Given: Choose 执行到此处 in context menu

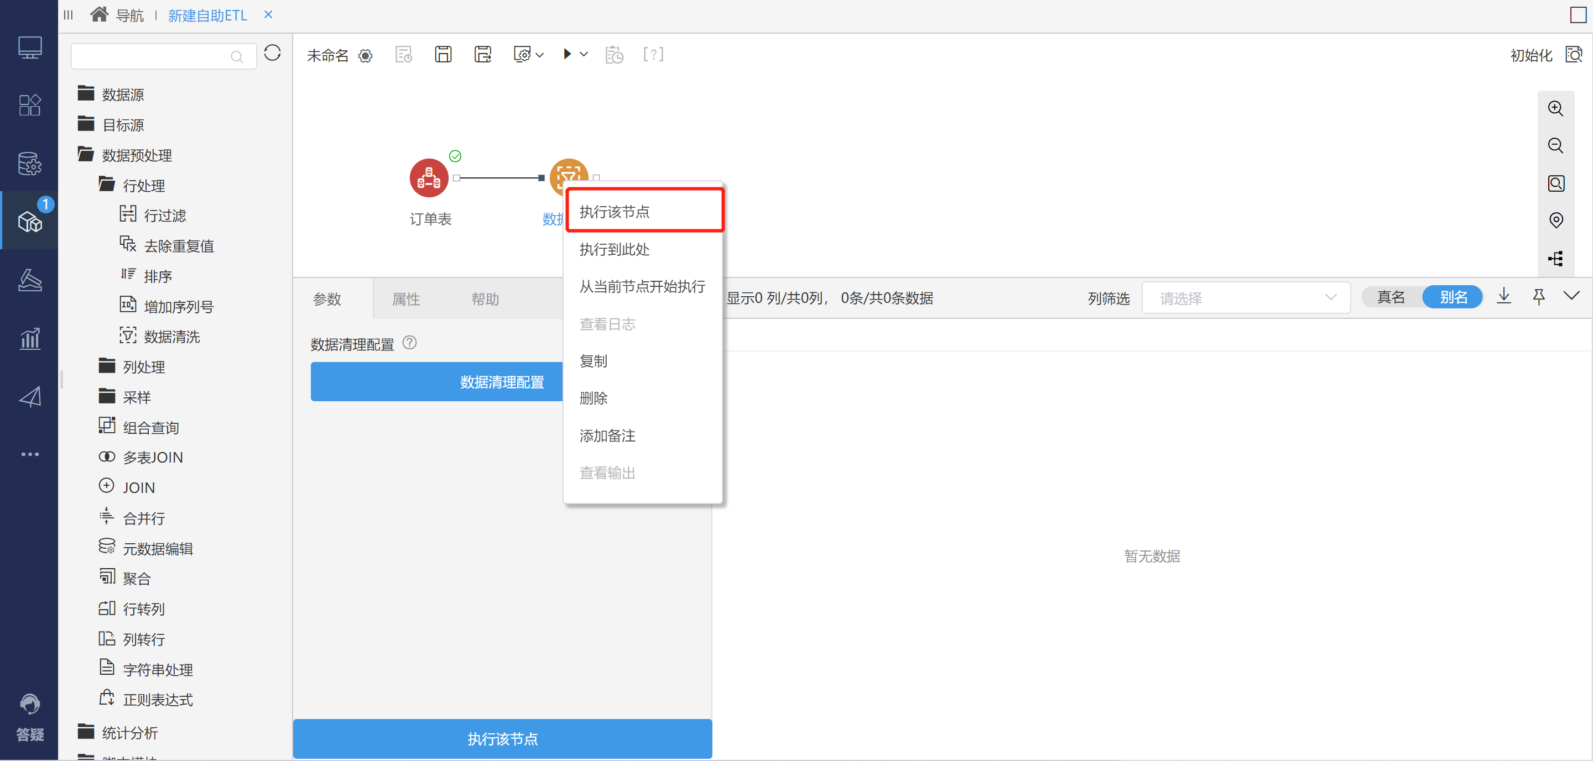Looking at the screenshot, I should coord(644,250).
